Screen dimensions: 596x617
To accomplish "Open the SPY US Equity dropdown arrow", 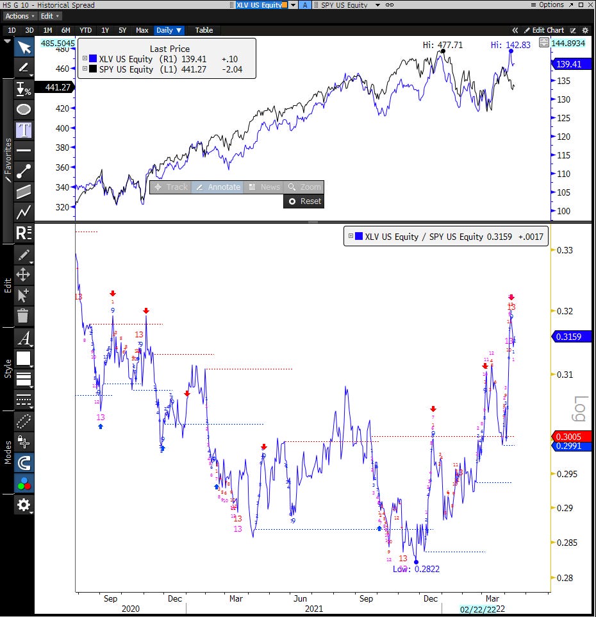I will click(x=377, y=4).
